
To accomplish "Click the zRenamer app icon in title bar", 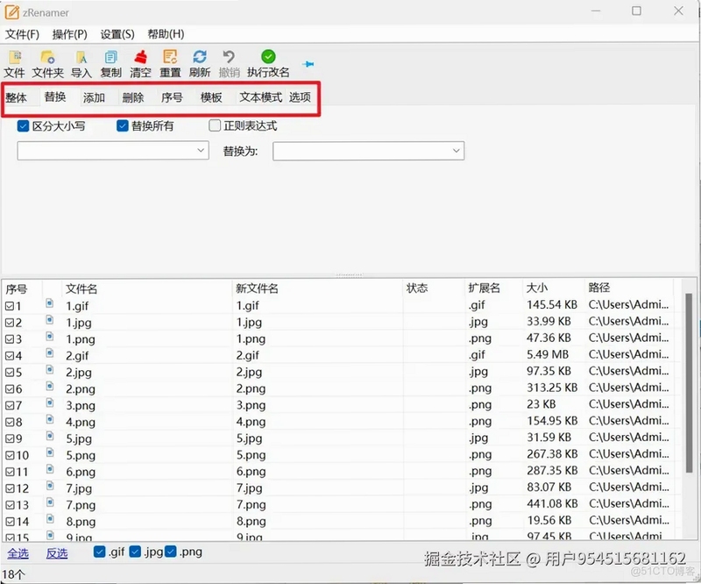I will tap(12, 12).
